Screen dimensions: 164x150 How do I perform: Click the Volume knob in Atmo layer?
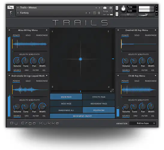17,61
